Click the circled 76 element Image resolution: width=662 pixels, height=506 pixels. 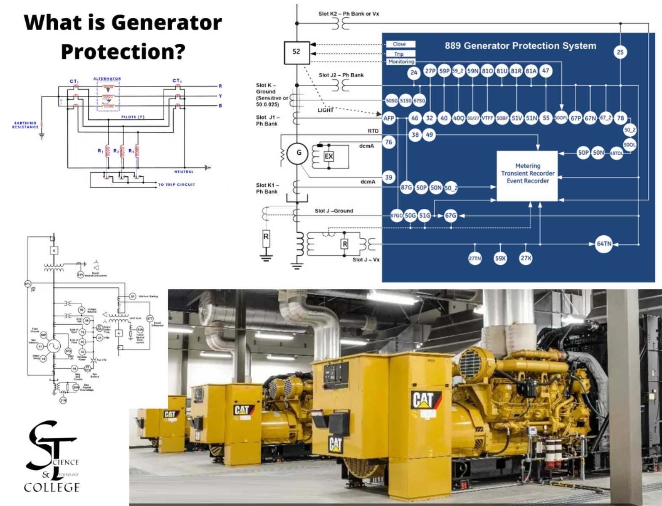(x=389, y=142)
